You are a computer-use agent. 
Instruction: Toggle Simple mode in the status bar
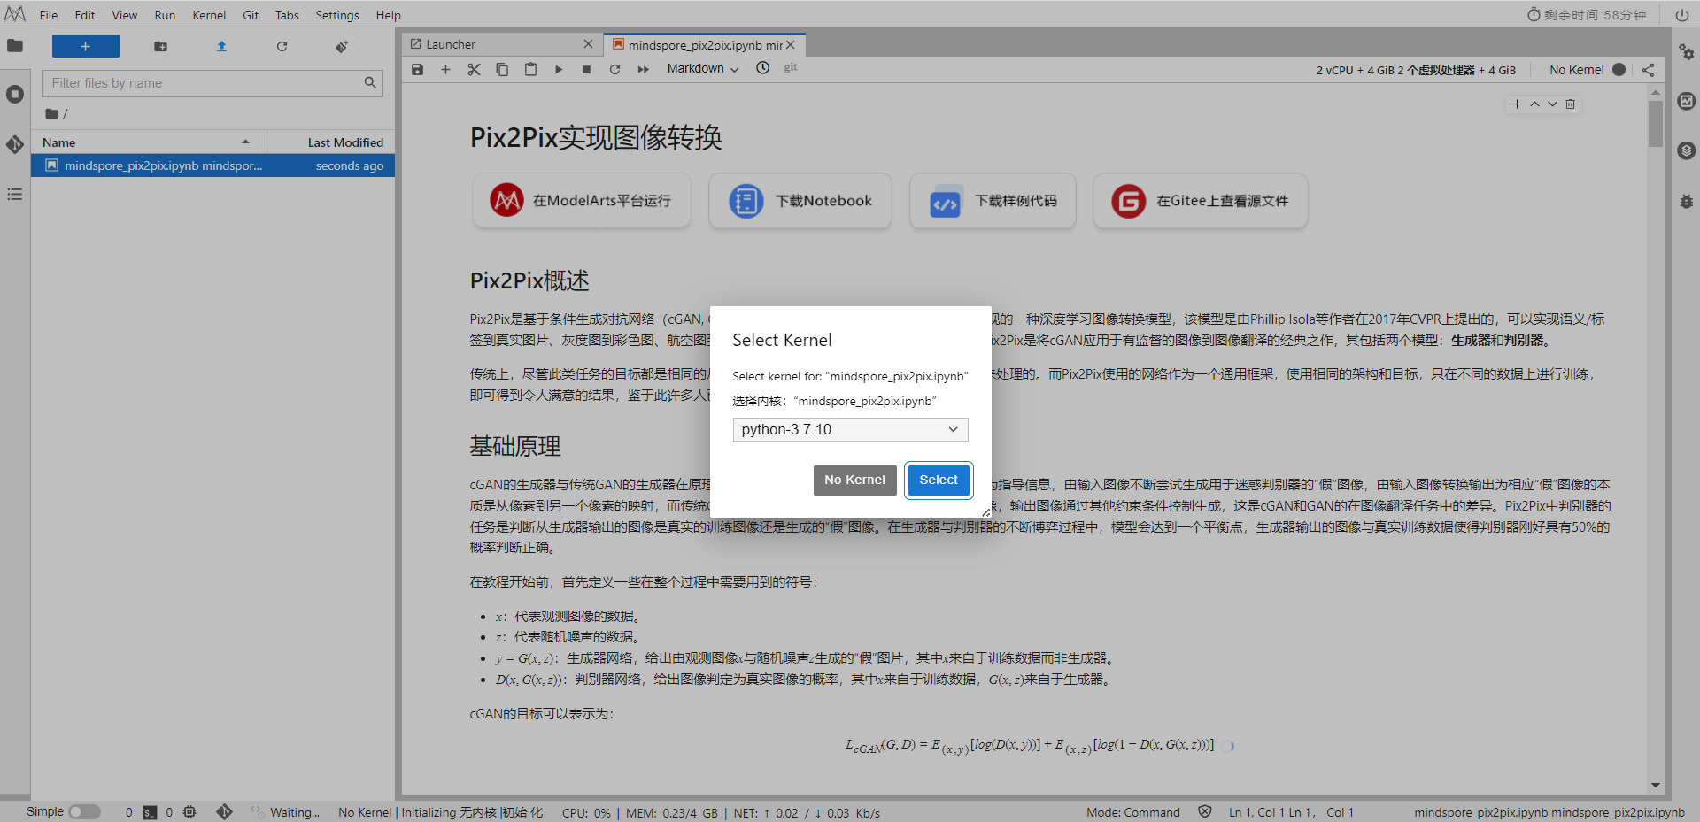point(85,811)
